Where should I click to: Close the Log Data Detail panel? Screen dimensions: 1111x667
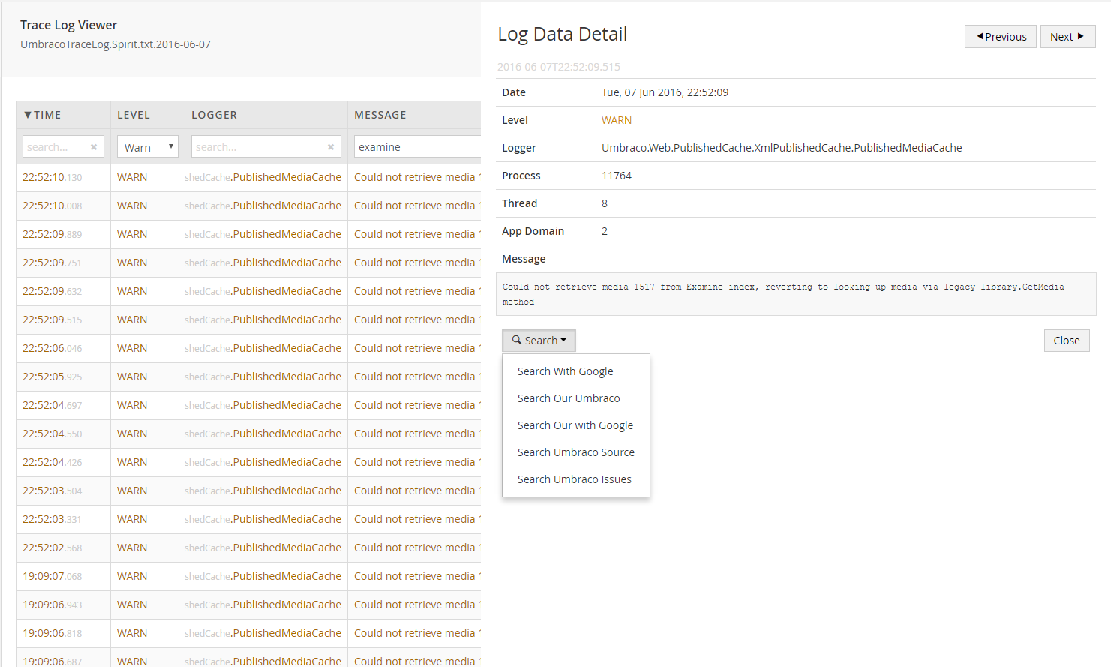coord(1067,341)
